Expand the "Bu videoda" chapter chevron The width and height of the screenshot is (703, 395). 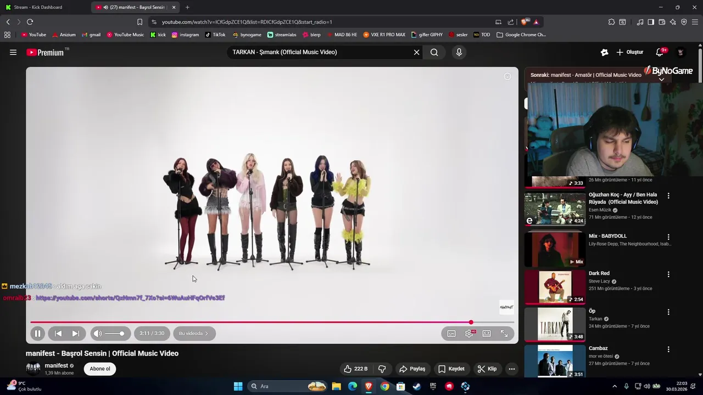pos(207,334)
